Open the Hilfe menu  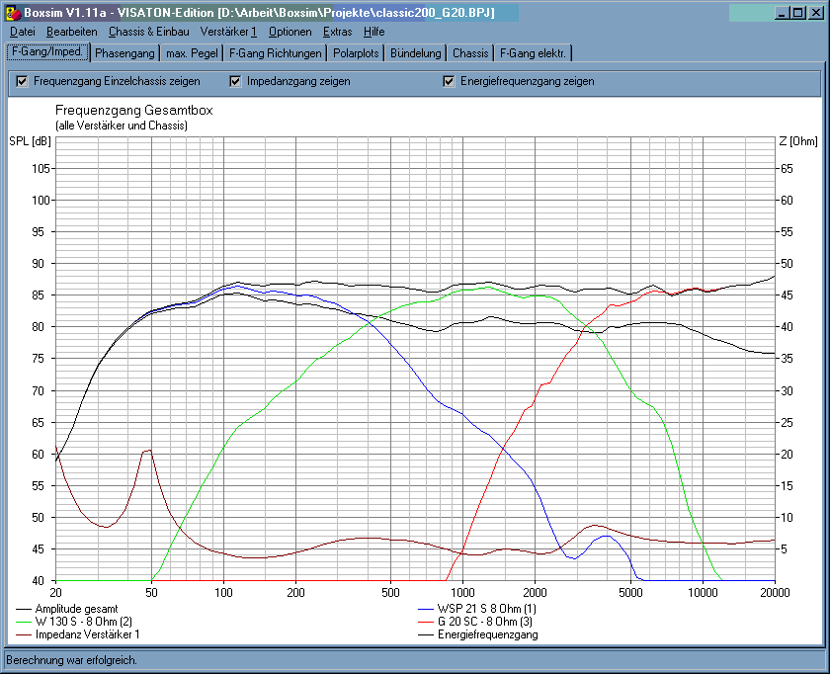point(373,32)
